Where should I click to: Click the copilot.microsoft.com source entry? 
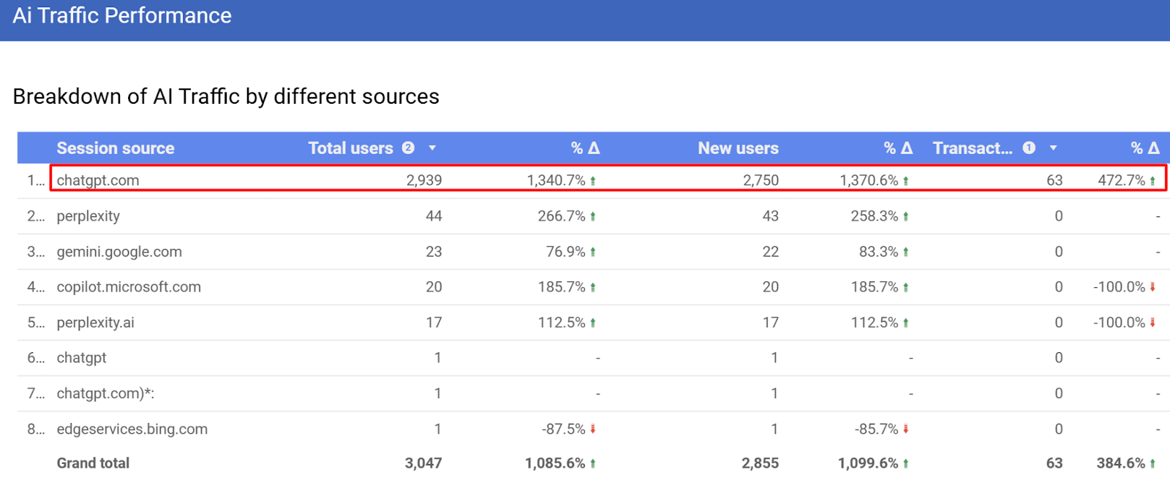(129, 287)
